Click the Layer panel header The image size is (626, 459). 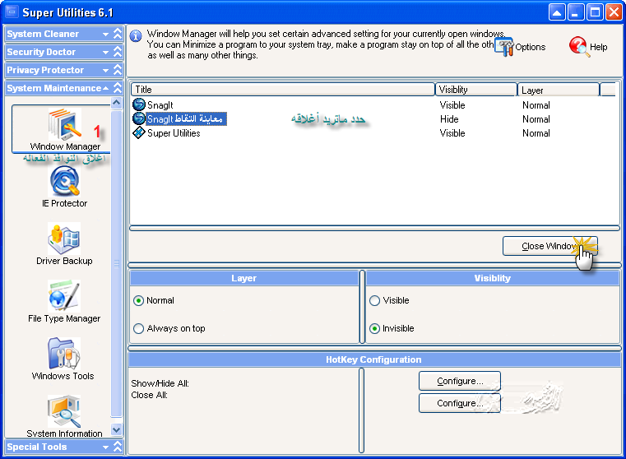tap(244, 278)
